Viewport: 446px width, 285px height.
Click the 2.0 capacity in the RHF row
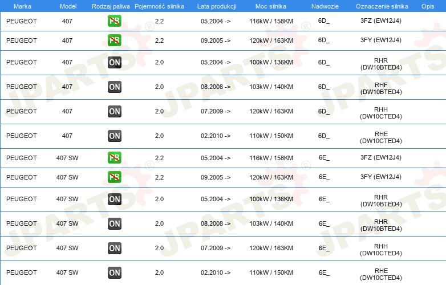pos(159,87)
